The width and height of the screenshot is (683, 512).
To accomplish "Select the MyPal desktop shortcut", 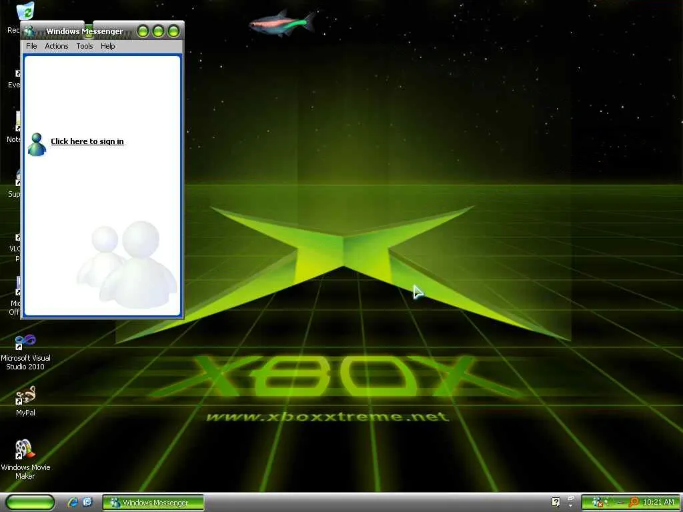I will (x=25, y=401).
